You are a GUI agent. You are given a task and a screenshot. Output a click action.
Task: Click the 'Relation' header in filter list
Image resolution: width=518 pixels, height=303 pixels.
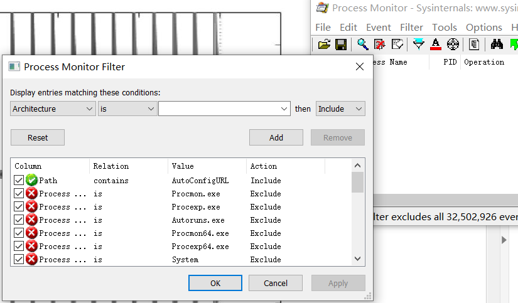click(129, 166)
